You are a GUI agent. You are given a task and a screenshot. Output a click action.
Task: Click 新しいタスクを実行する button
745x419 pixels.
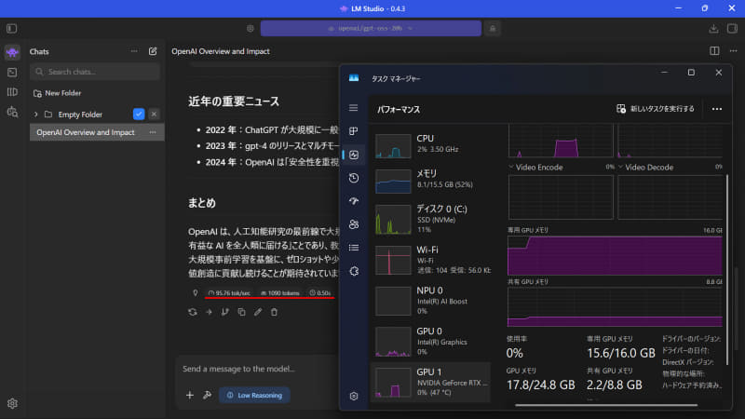(x=656, y=109)
